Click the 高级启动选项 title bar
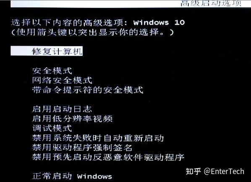 point(131,3)
